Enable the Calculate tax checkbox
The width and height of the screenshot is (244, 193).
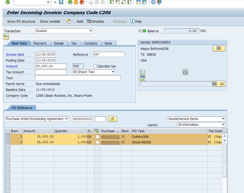click(x=95, y=66)
